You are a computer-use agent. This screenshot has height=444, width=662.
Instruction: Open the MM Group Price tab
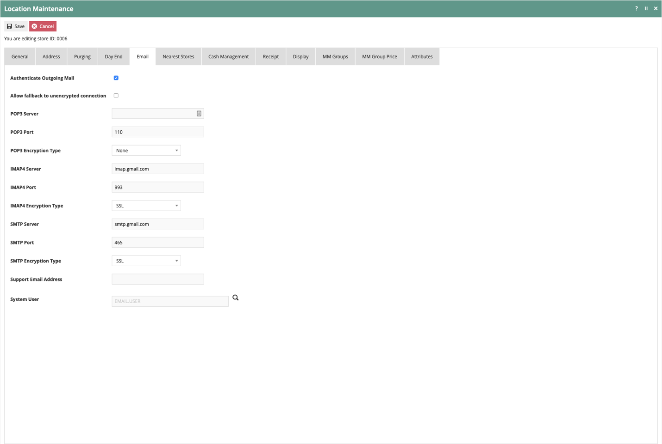click(x=380, y=57)
